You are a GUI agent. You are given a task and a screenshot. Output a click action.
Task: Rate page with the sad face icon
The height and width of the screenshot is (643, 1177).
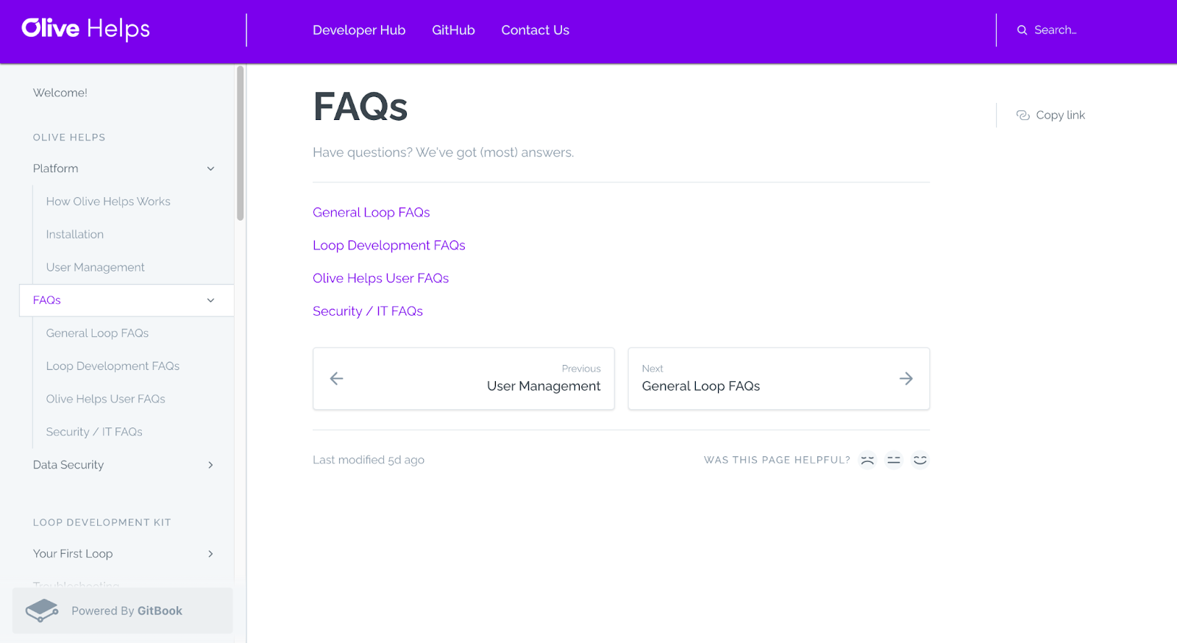[868, 460]
